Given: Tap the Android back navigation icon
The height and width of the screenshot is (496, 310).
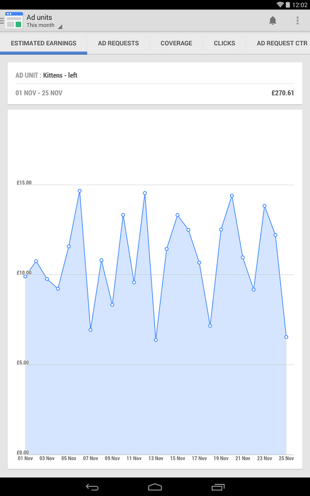Looking at the screenshot, I should pyautogui.click(x=92, y=487).
